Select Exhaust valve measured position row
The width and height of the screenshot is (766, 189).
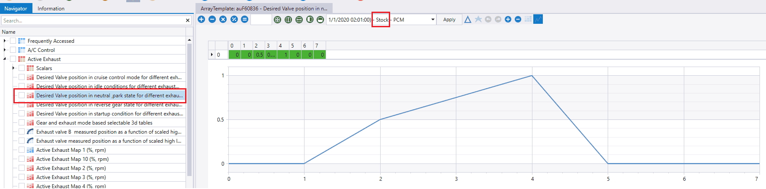click(109, 141)
